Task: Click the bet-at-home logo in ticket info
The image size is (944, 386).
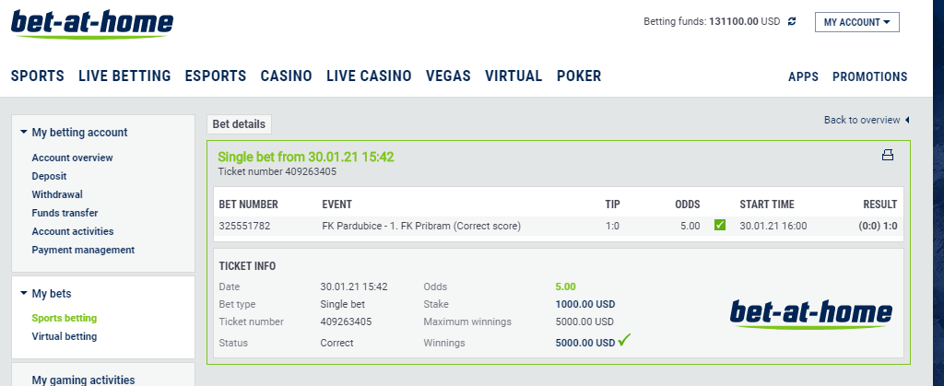Action: [811, 315]
